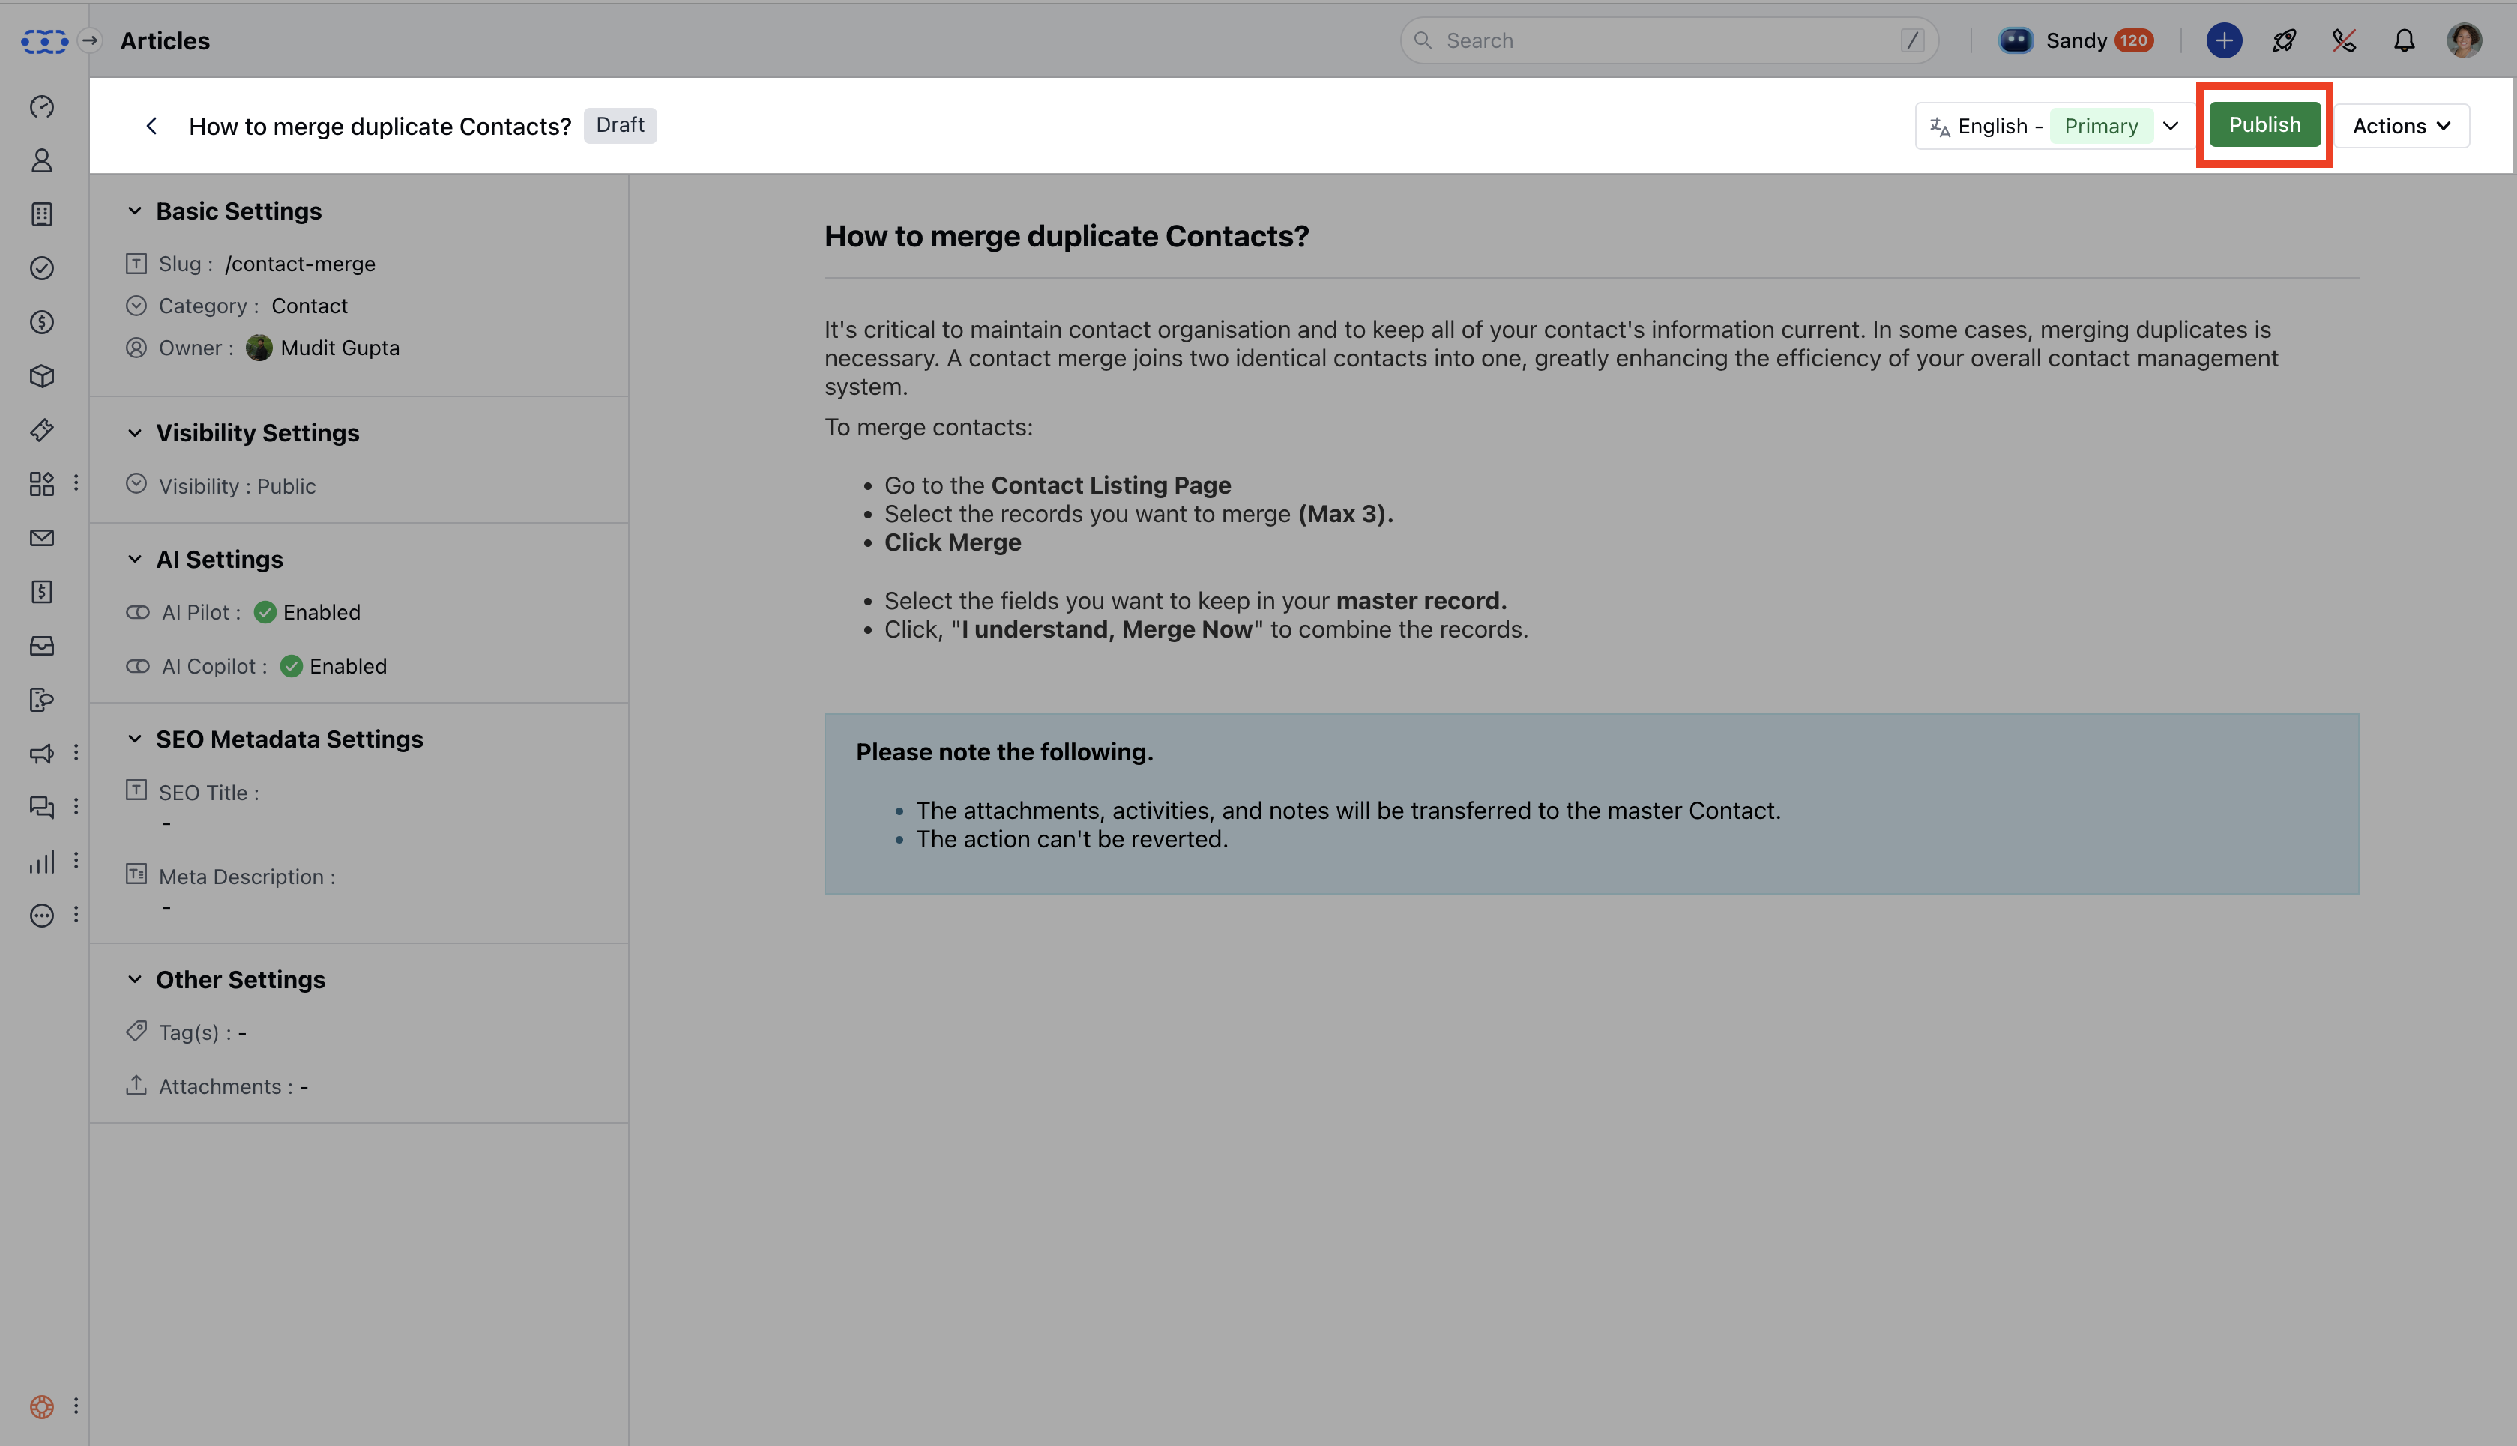Open the Sandy assistant menu item
This screenshot has height=1446, width=2517.
point(2075,40)
